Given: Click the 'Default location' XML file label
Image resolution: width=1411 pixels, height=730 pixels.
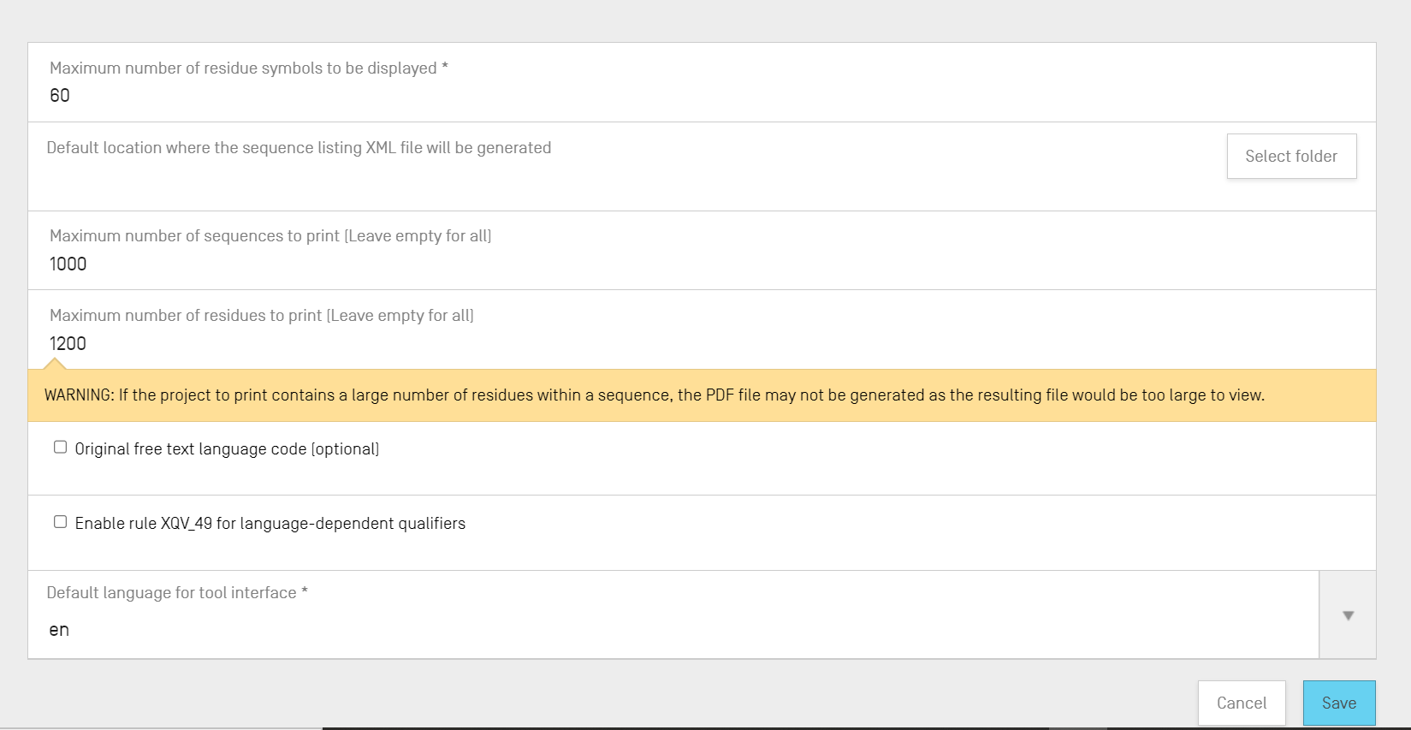Looking at the screenshot, I should [299, 148].
